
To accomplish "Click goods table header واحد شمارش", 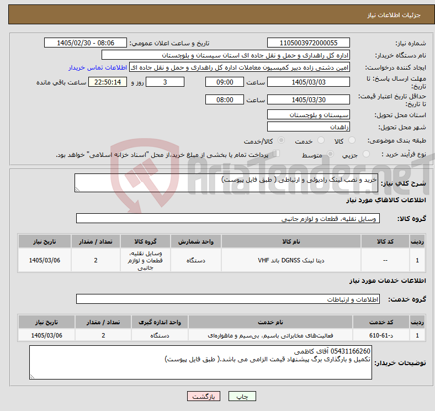I will 196,241.
